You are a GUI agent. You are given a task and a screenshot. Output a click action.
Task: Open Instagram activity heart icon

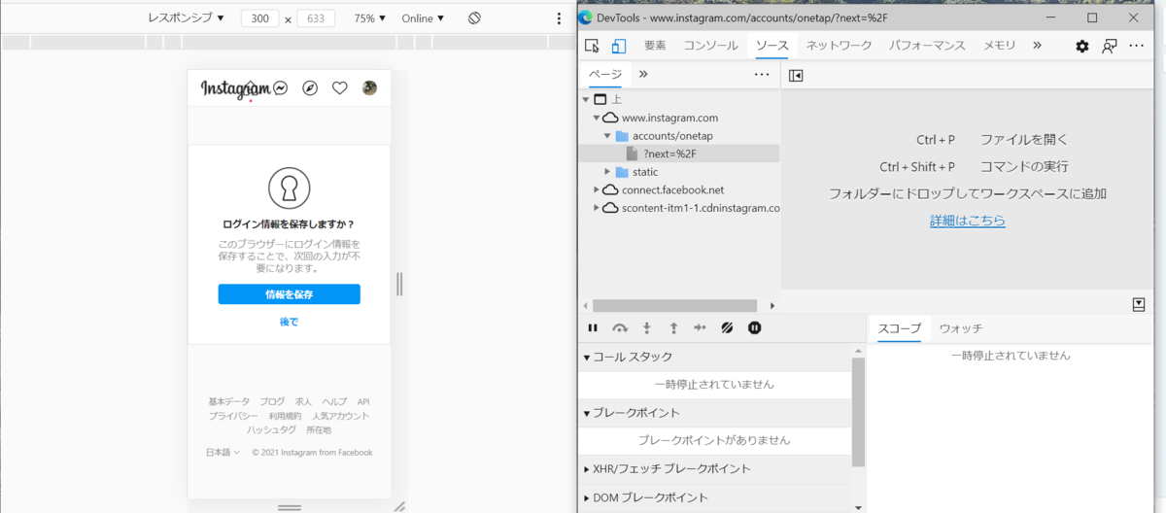tap(340, 87)
